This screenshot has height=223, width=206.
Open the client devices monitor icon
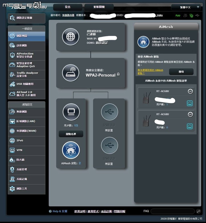(x=71, y=112)
